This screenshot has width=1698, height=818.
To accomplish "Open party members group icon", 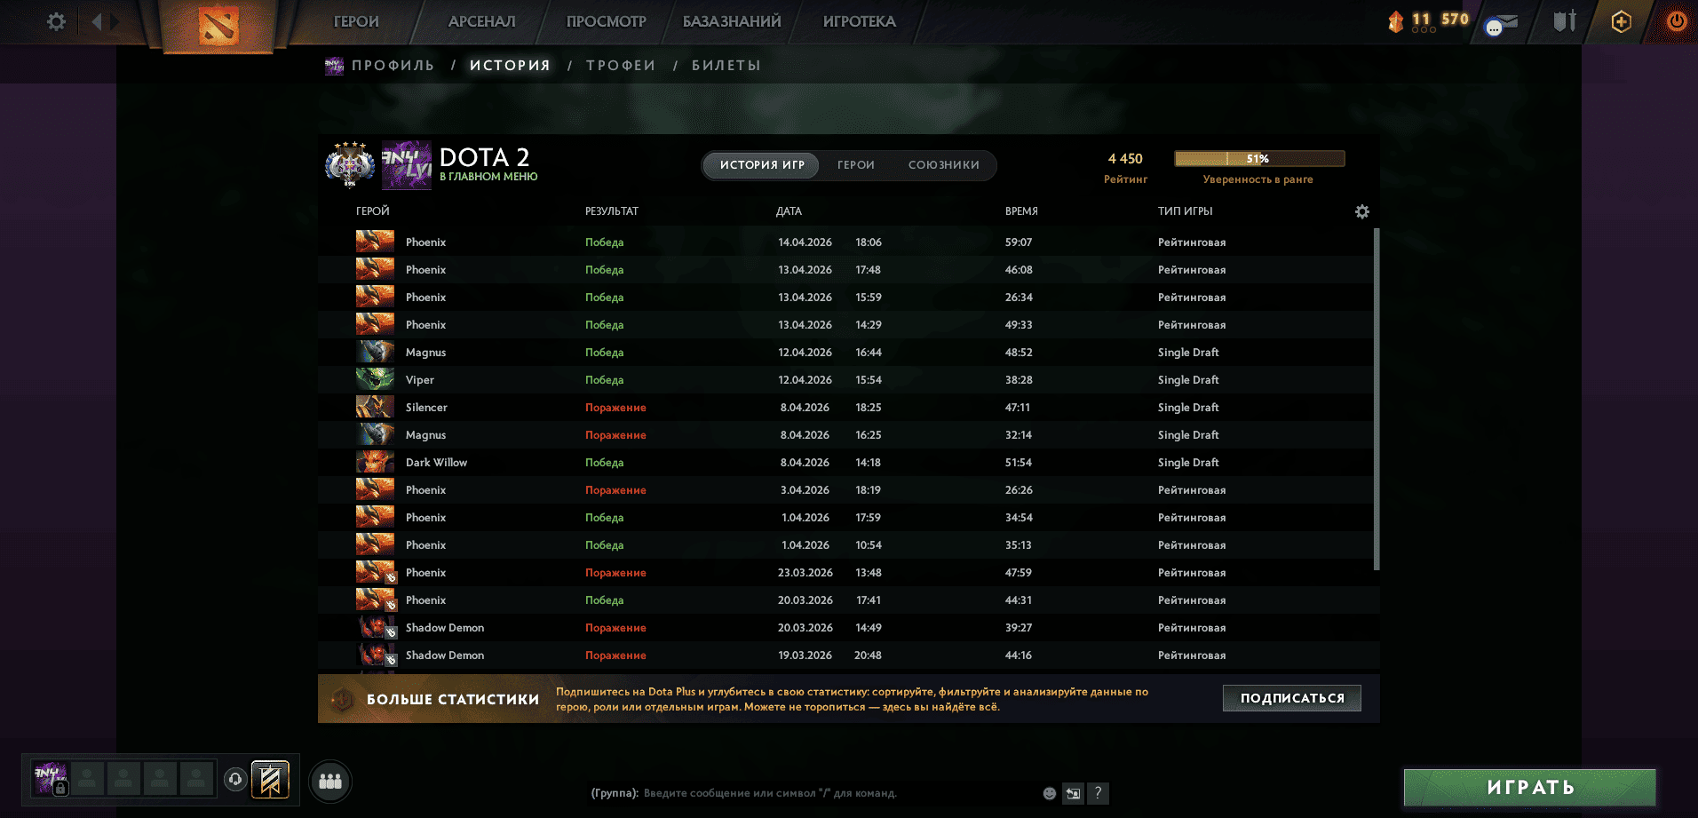I will [x=330, y=781].
